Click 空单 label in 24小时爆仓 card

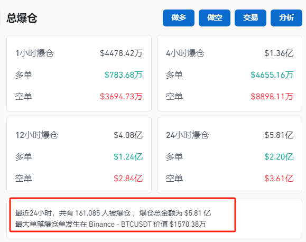point(174,179)
